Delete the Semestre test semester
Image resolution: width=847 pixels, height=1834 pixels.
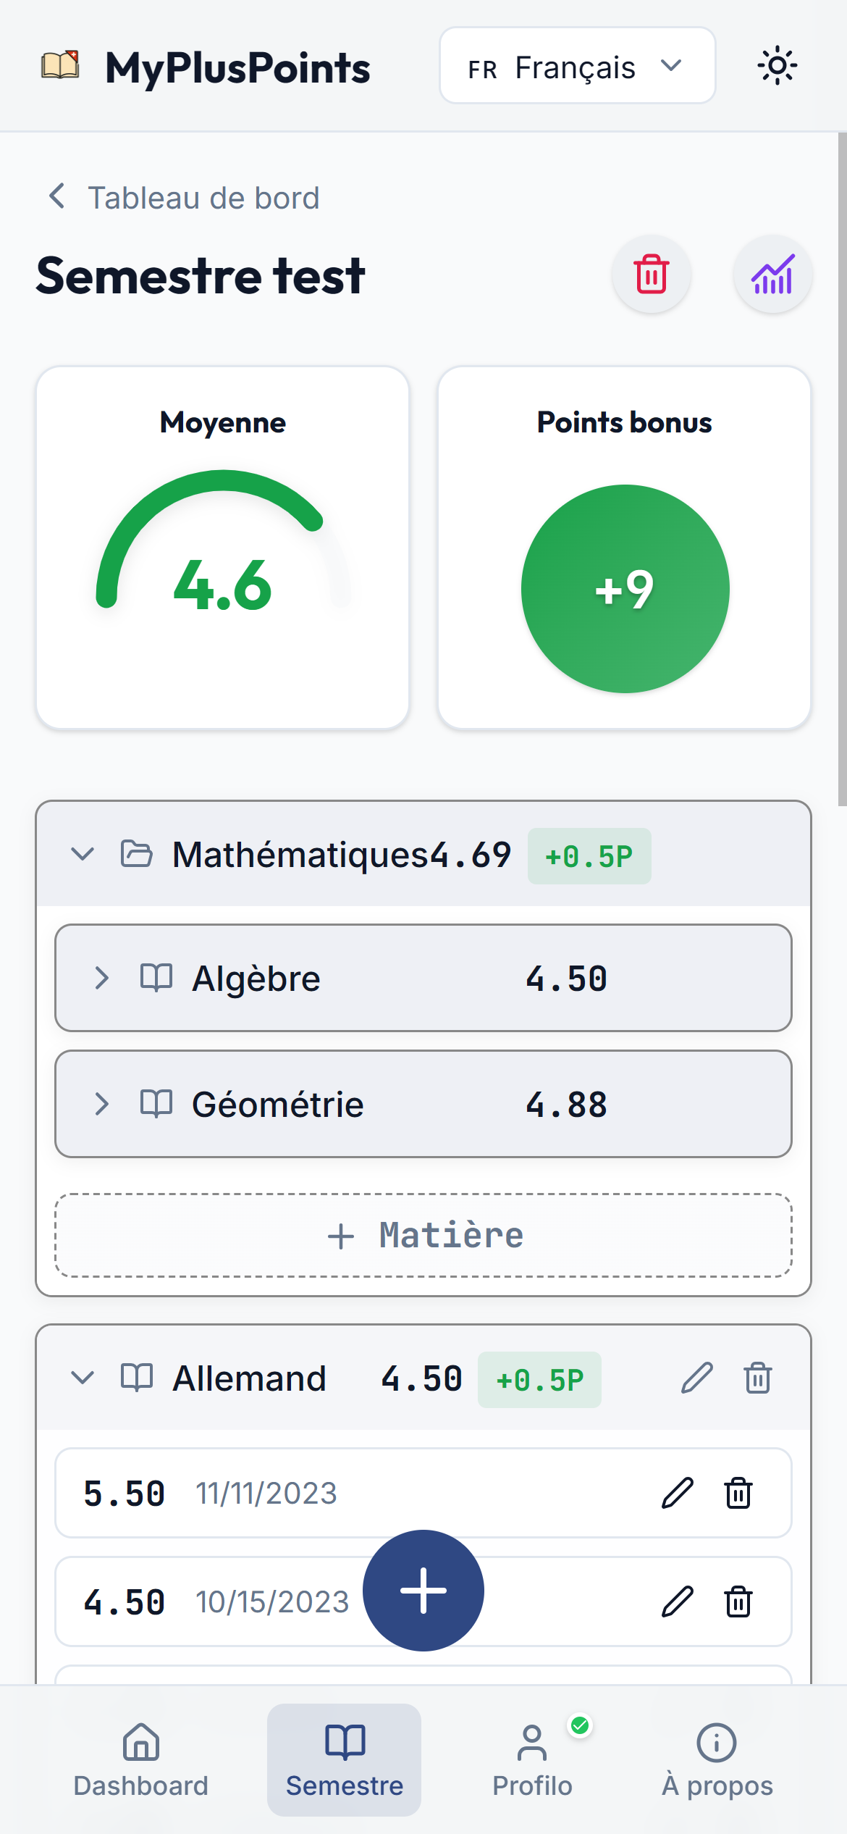652,275
